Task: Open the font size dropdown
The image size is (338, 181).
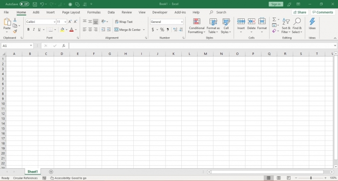Action: pos(65,22)
